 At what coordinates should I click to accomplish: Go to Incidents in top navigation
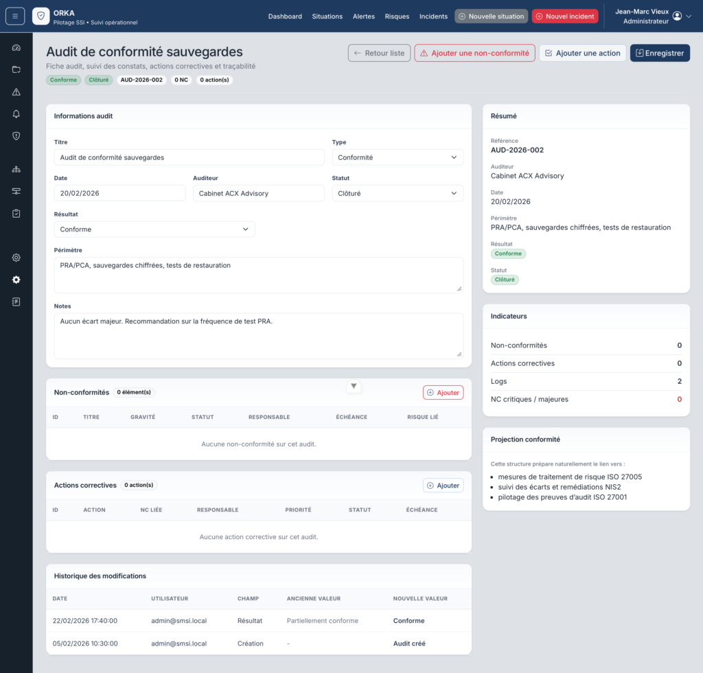click(434, 16)
